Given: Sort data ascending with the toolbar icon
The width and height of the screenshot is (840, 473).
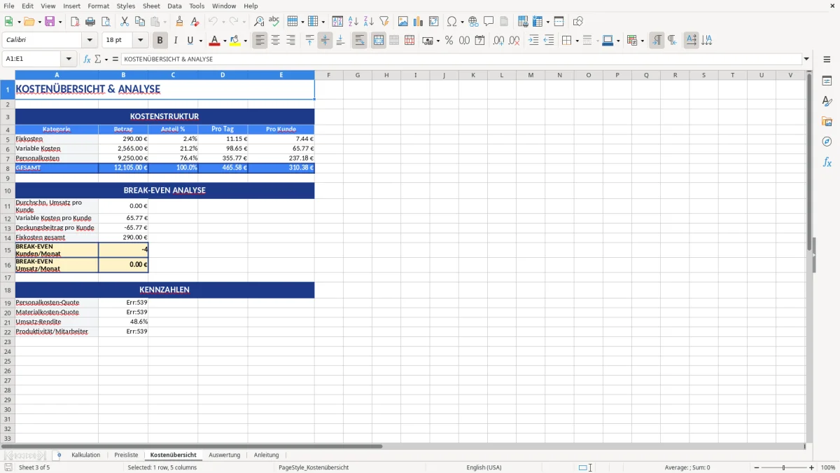Looking at the screenshot, I should pyautogui.click(x=352, y=21).
